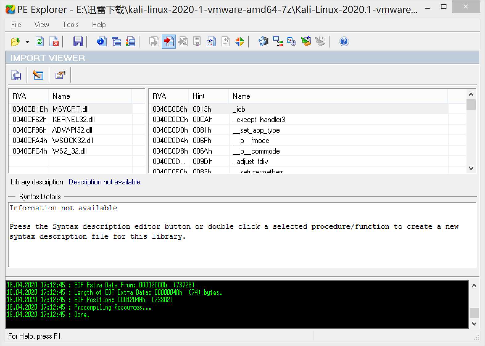This screenshot has height=346, width=485.
Task: Click the 'Precompiling Resources...' log line
Action: 79,307
